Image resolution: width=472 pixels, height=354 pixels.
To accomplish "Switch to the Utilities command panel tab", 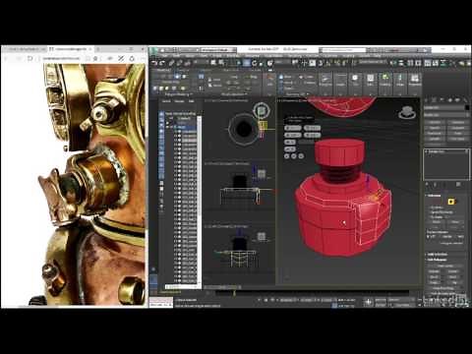I will 465,100.
